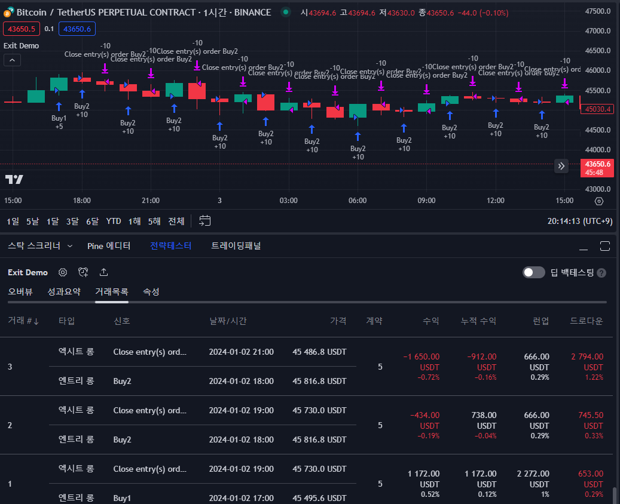Click the current price label 43650.6
This screenshot has height=504, width=620.
point(597,168)
